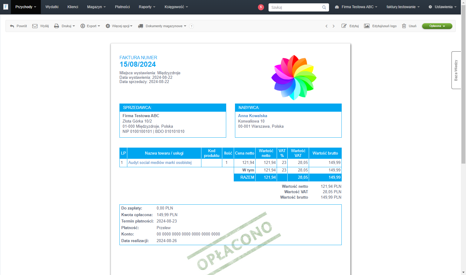This screenshot has width=466, height=275.
Task: Click the Nazwa towaru / usługi column header
Action: [164, 153]
